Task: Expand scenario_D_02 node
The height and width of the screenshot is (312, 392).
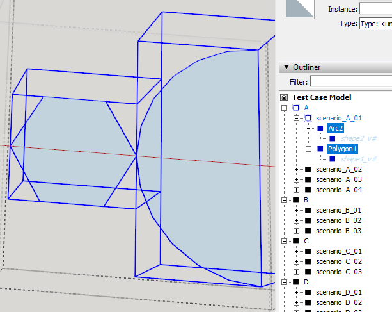Action: point(297,303)
